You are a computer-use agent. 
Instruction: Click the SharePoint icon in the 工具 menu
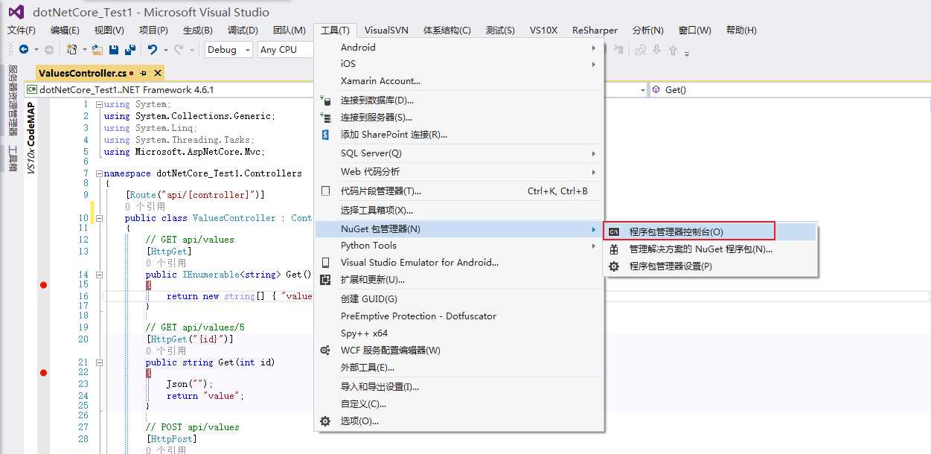[325, 135]
